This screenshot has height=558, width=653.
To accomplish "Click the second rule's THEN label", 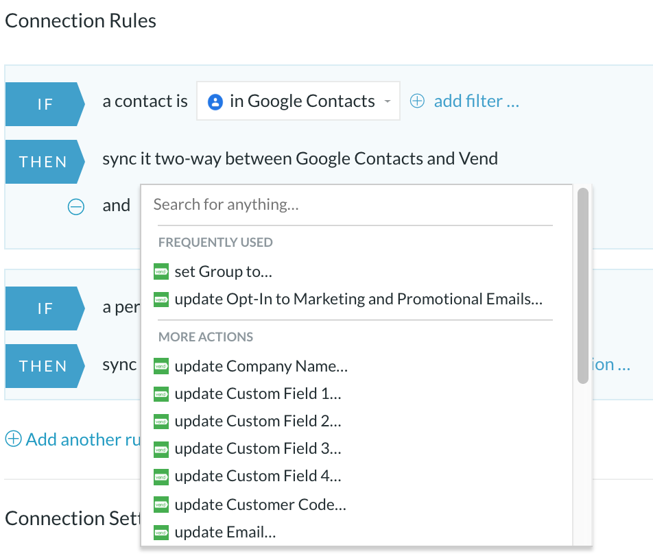I will coord(45,366).
